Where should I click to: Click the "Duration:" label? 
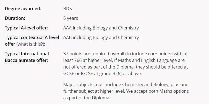click(15, 18)
